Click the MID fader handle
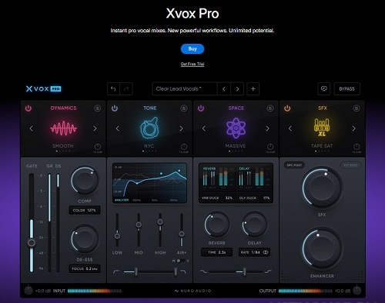The image size is (385, 303). (139, 225)
